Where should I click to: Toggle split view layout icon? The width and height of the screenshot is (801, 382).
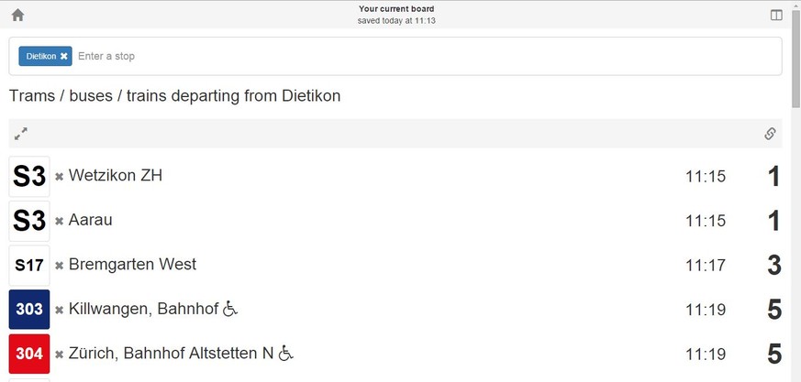776,16
